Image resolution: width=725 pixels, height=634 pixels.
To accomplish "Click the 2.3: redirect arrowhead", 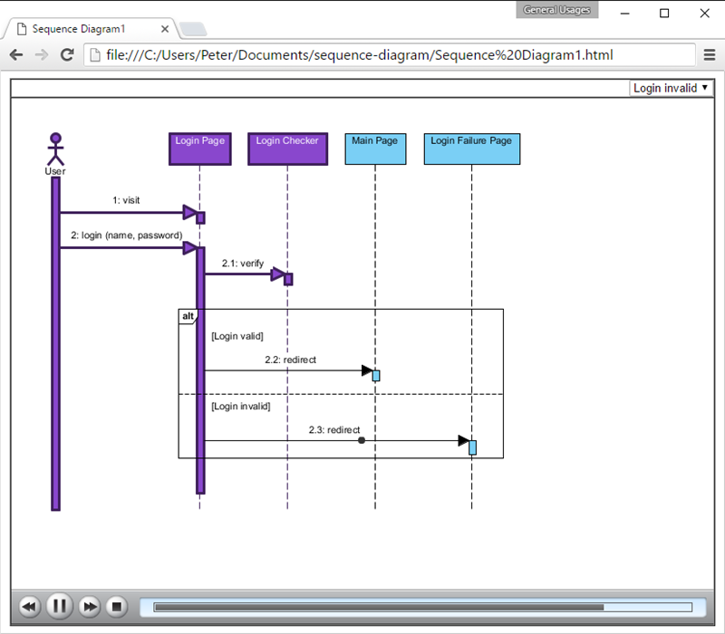I will [464, 440].
